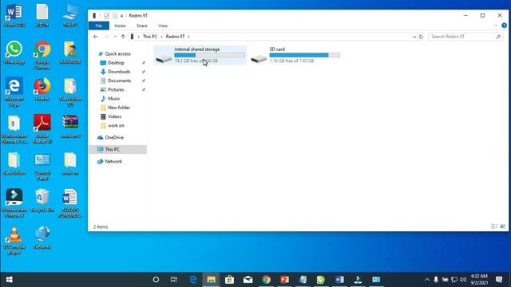Viewport: 511px width, 287px height.
Task: Go up one folder level
Action: click(x=123, y=37)
